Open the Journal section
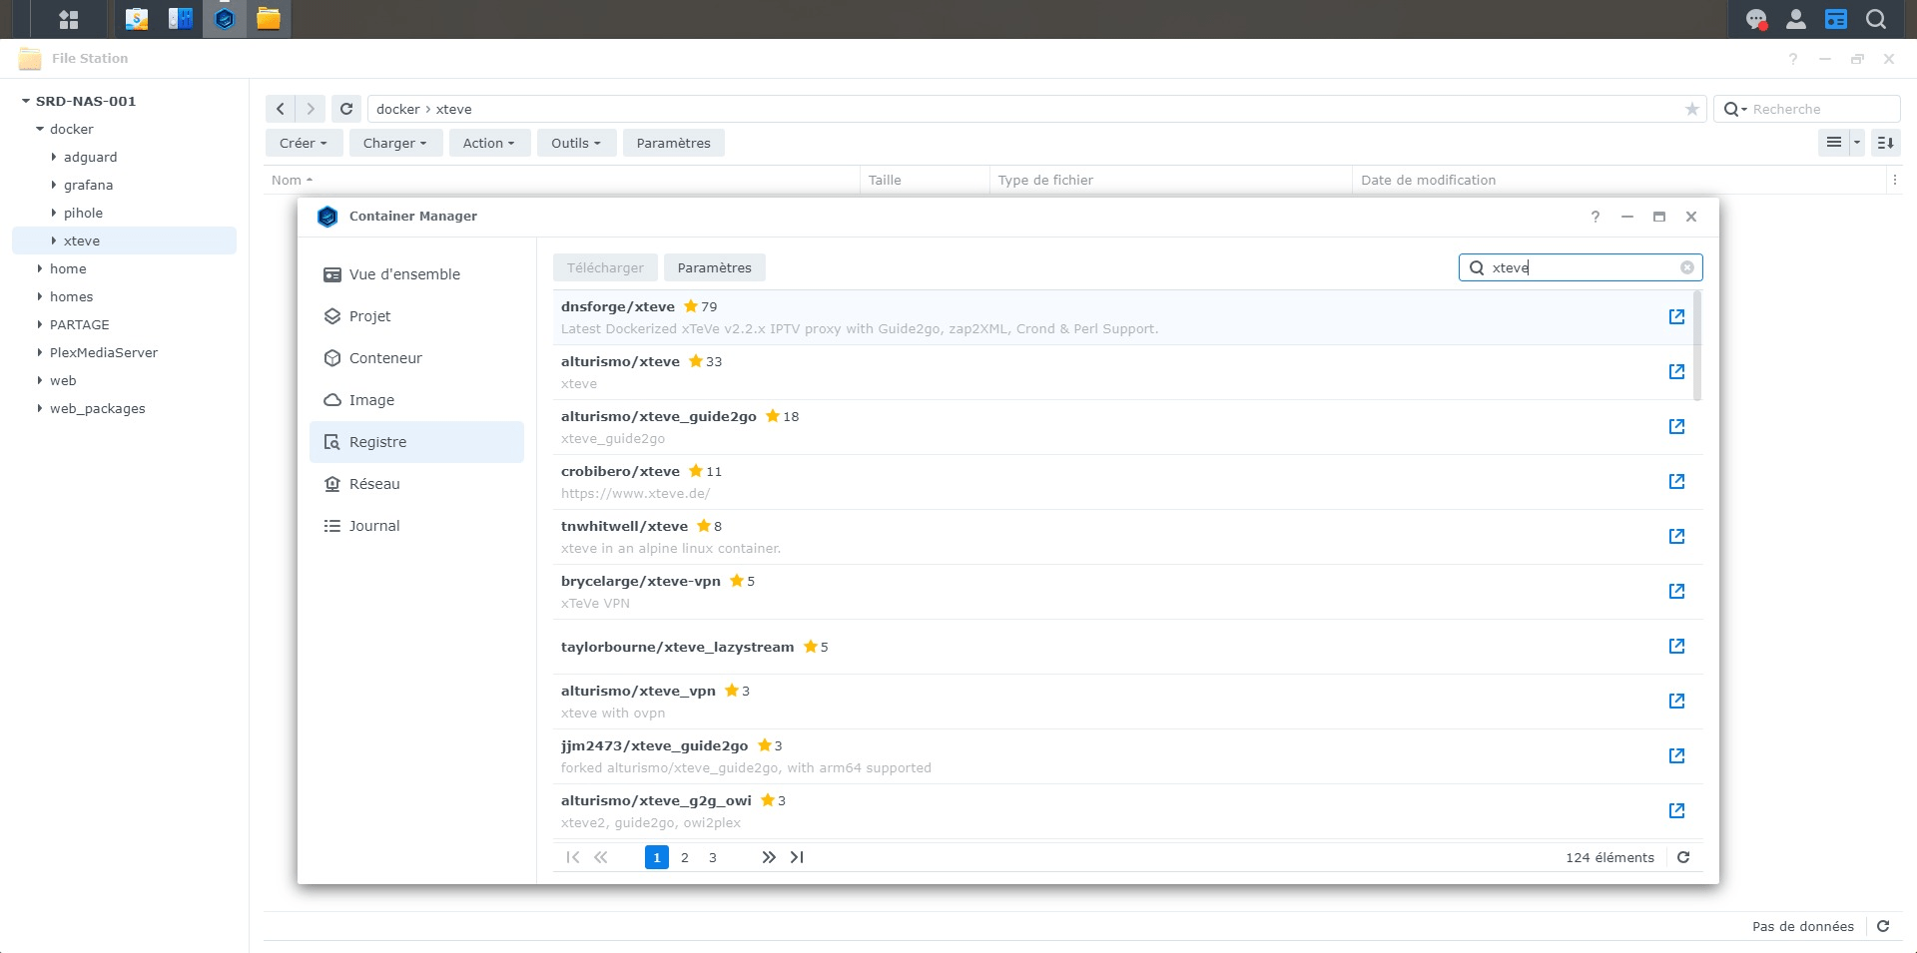The height and width of the screenshot is (953, 1917). [373, 525]
